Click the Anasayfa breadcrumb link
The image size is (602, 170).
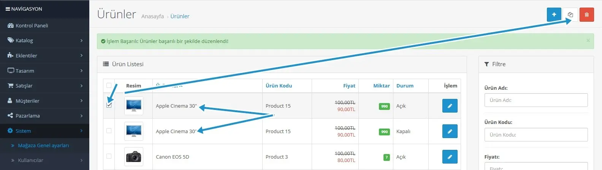pos(152,16)
